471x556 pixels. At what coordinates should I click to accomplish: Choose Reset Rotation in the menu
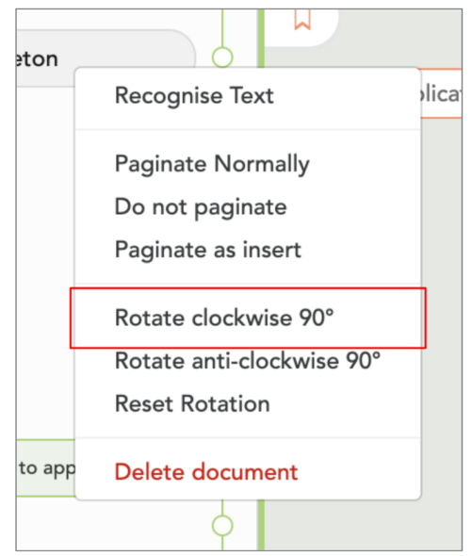pyautogui.click(x=192, y=404)
